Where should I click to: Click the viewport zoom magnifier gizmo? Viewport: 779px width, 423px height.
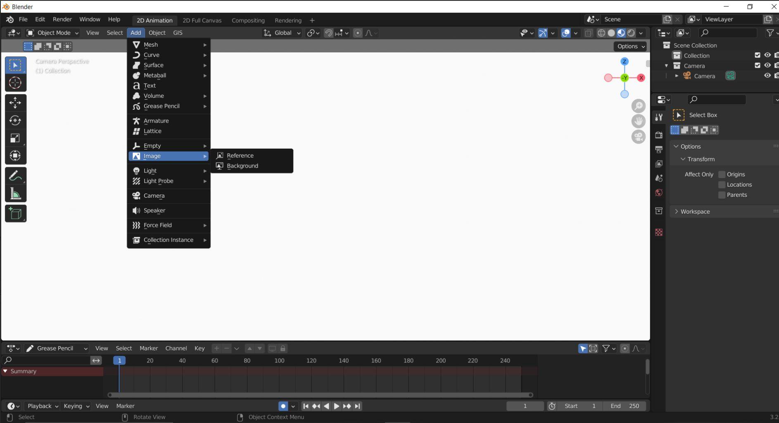639,106
